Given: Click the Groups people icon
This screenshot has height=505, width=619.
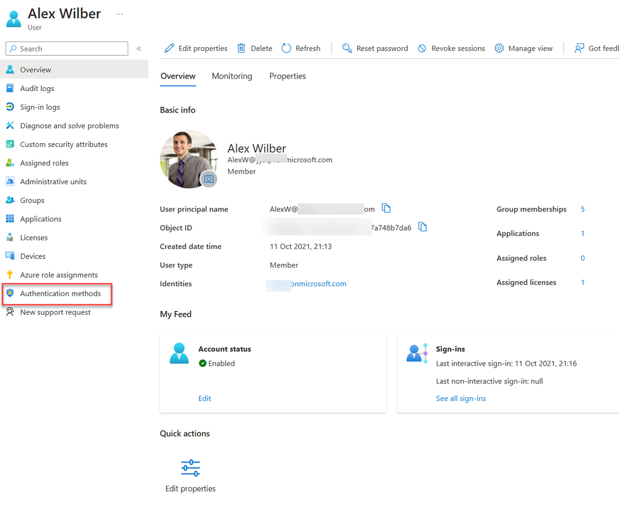Looking at the screenshot, I should [x=10, y=200].
